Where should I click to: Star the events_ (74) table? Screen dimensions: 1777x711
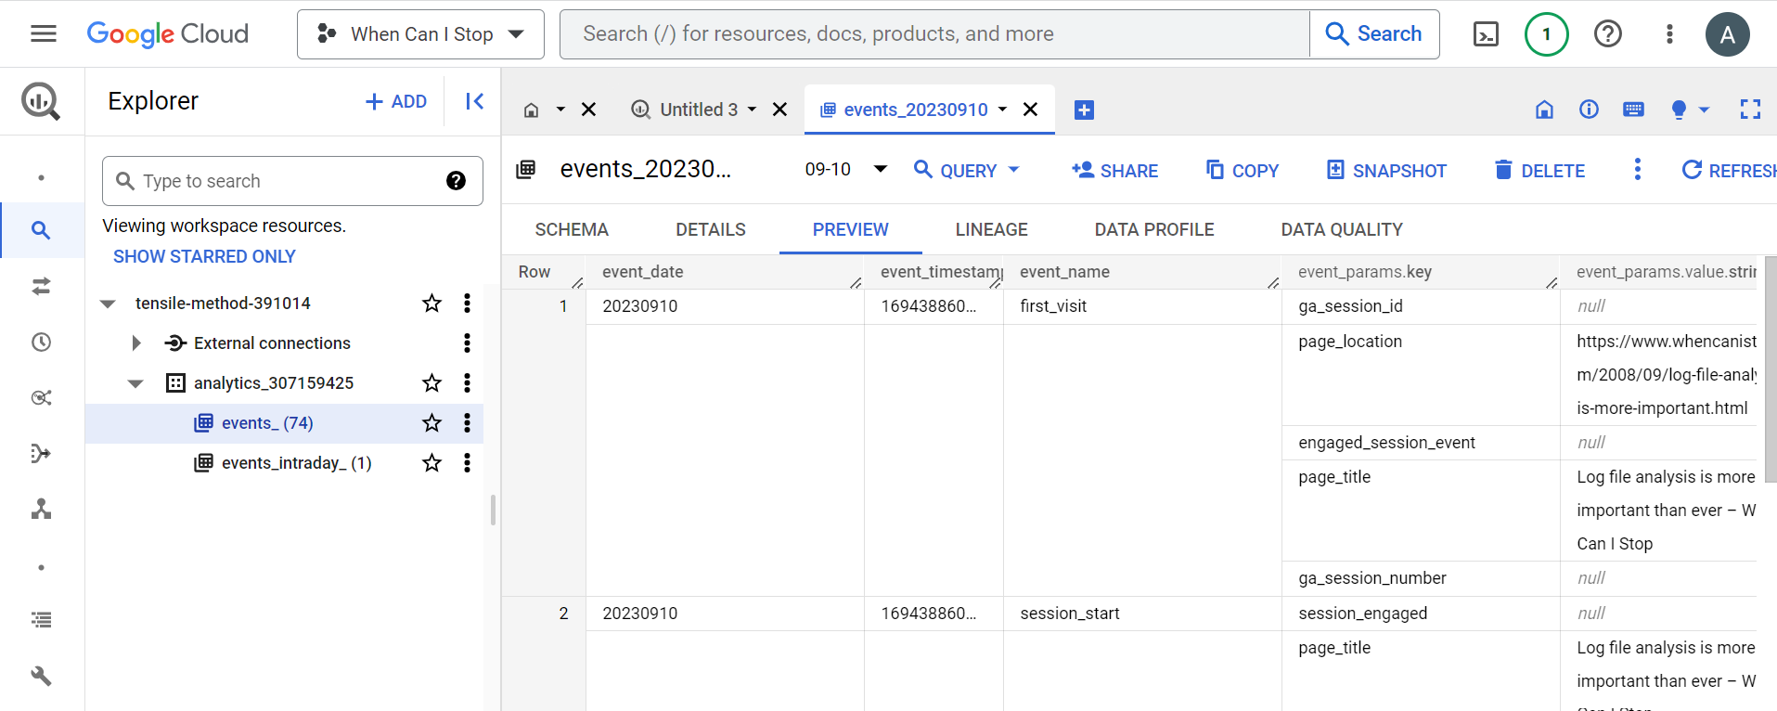tap(431, 423)
